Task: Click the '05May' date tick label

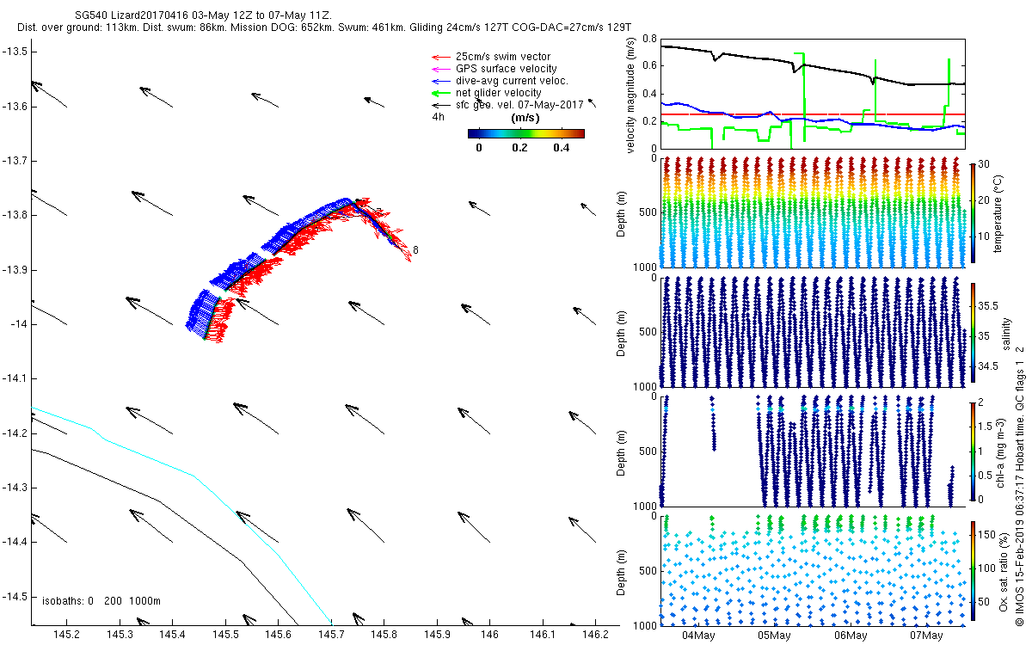Action: pyautogui.click(x=774, y=636)
